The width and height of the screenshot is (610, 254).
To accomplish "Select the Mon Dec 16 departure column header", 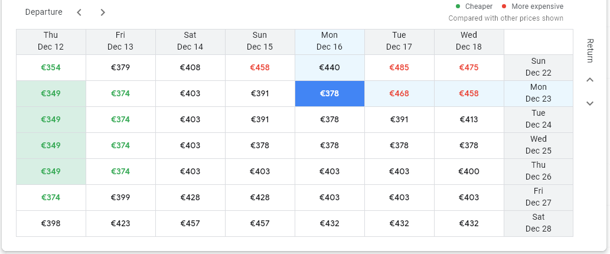I will tap(330, 41).
